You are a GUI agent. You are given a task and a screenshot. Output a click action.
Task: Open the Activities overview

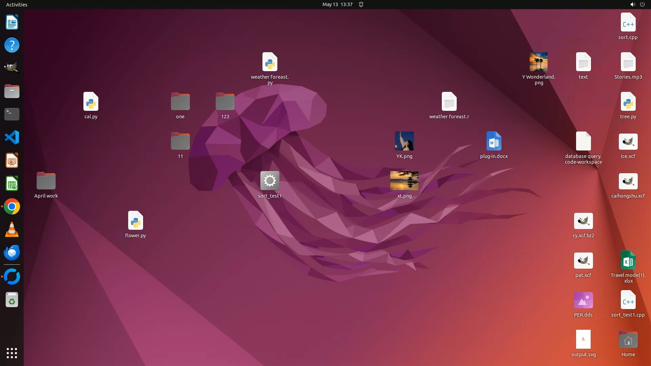pos(17,4)
